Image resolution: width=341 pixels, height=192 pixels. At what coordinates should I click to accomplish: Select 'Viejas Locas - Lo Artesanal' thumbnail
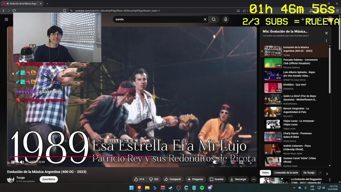(273, 124)
